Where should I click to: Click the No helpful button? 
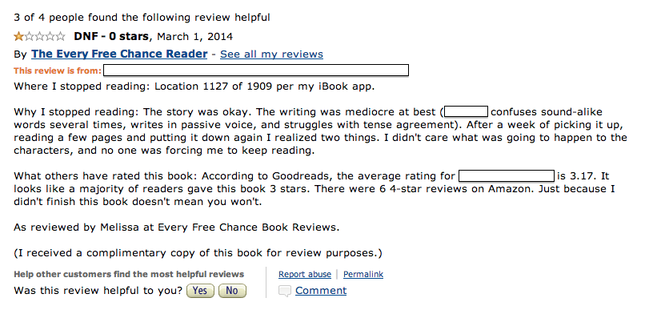[232, 291]
